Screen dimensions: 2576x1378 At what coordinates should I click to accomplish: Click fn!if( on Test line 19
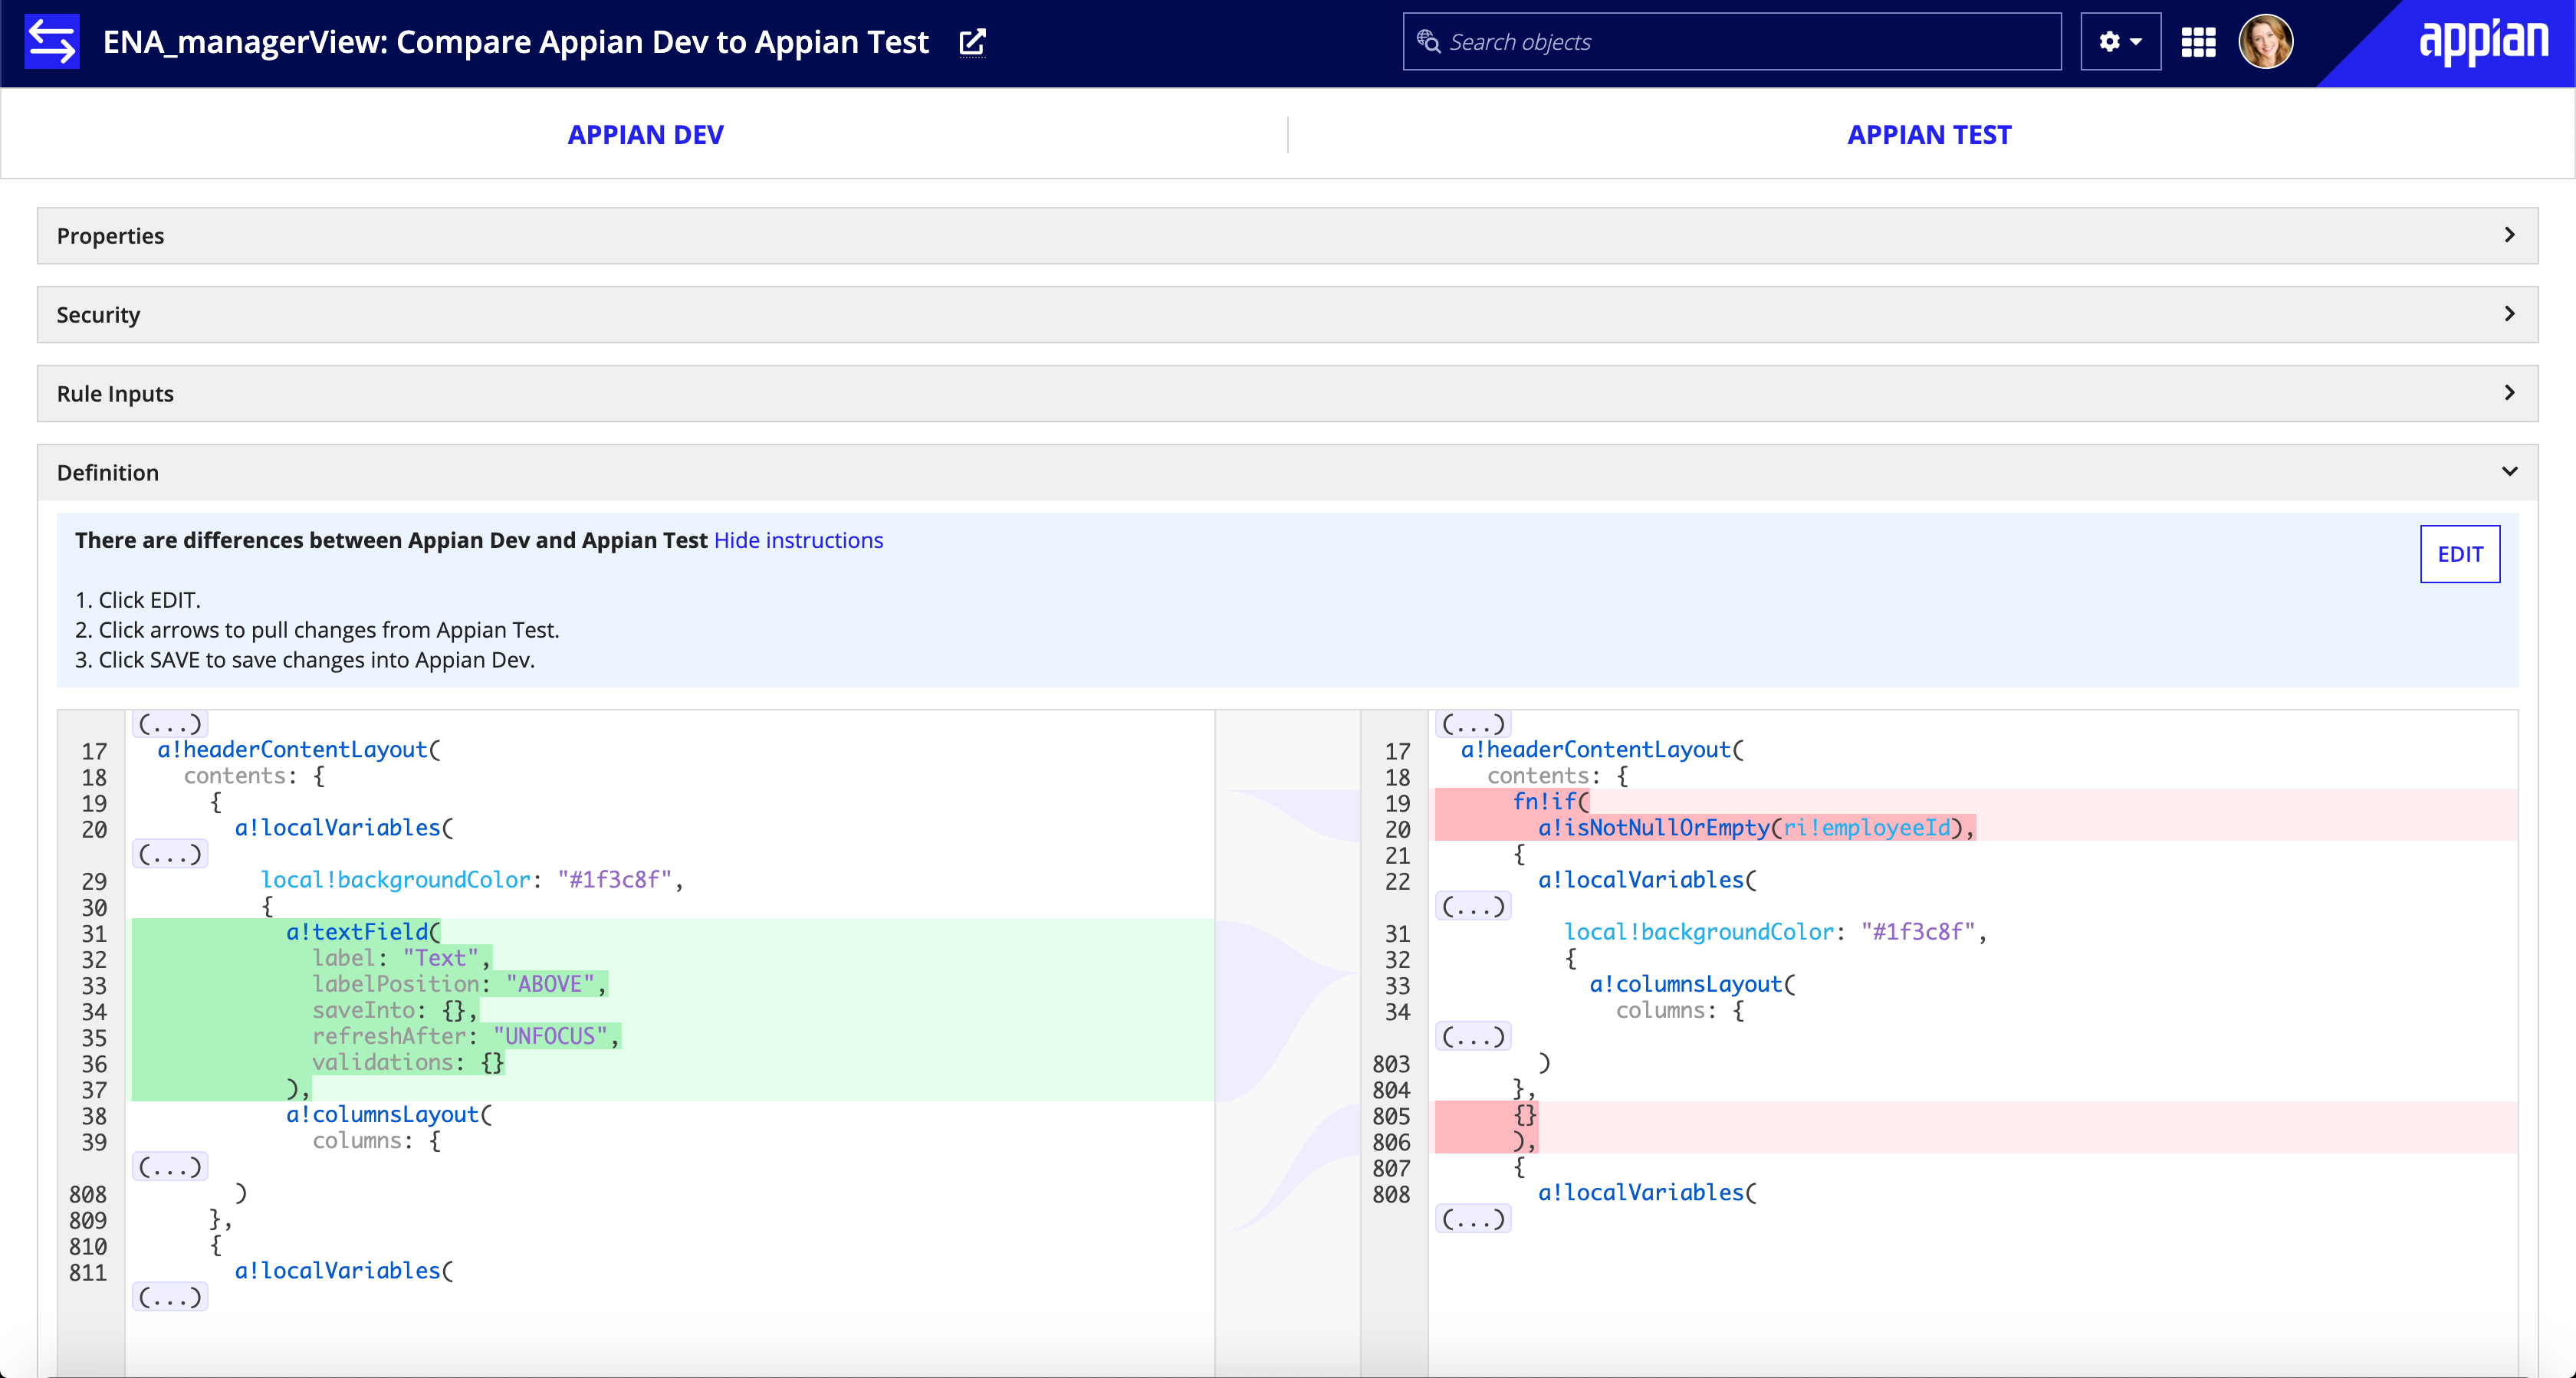click(x=1551, y=802)
